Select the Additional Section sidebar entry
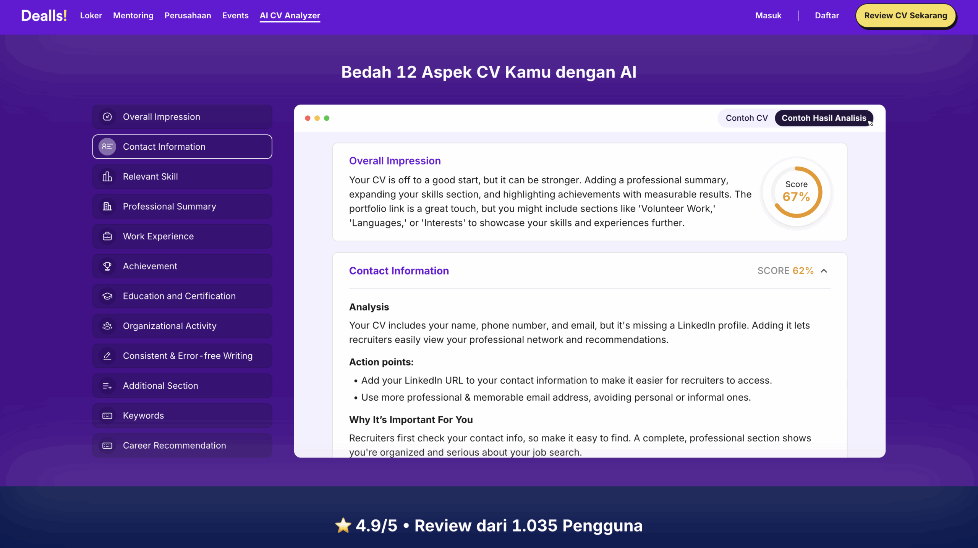The width and height of the screenshot is (978, 548). coord(160,385)
